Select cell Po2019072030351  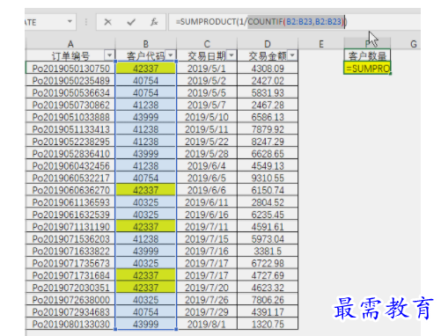coord(70,288)
